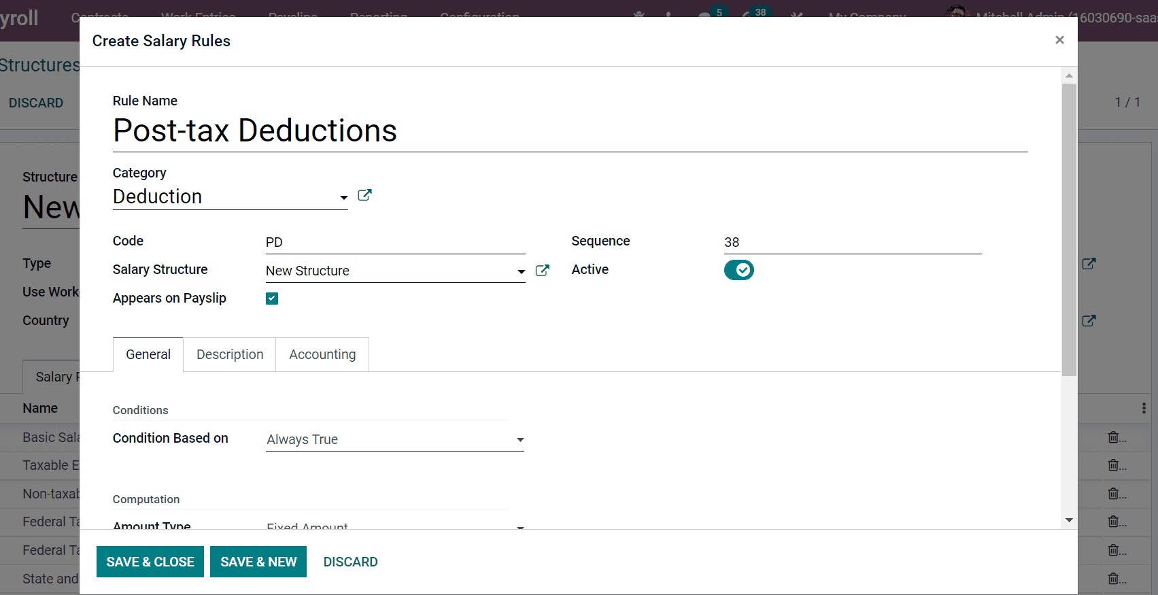Click the Structures breadcrumb link
Viewport: 1158px width, 595px height.
(x=39, y=65)
